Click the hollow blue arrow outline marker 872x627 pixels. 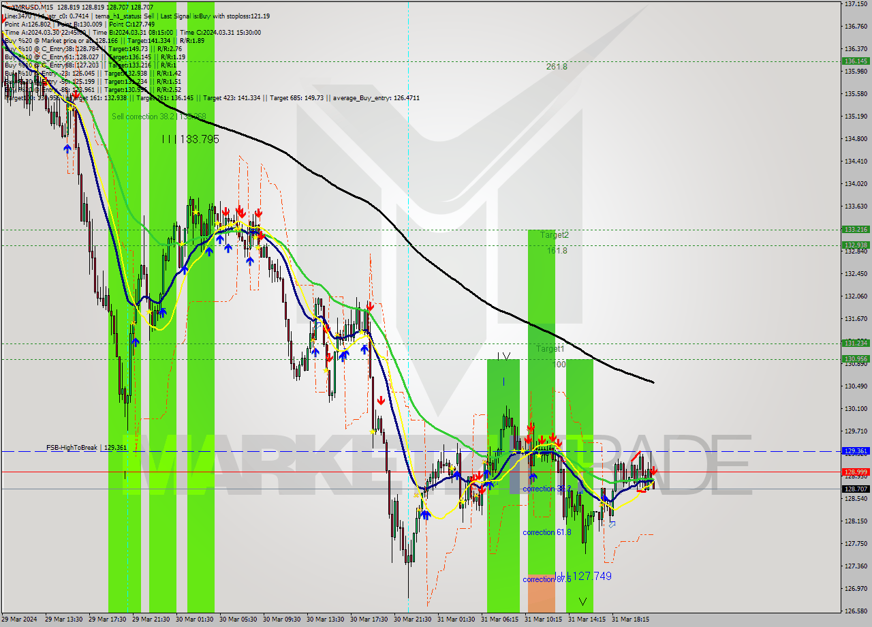[612, 524]
